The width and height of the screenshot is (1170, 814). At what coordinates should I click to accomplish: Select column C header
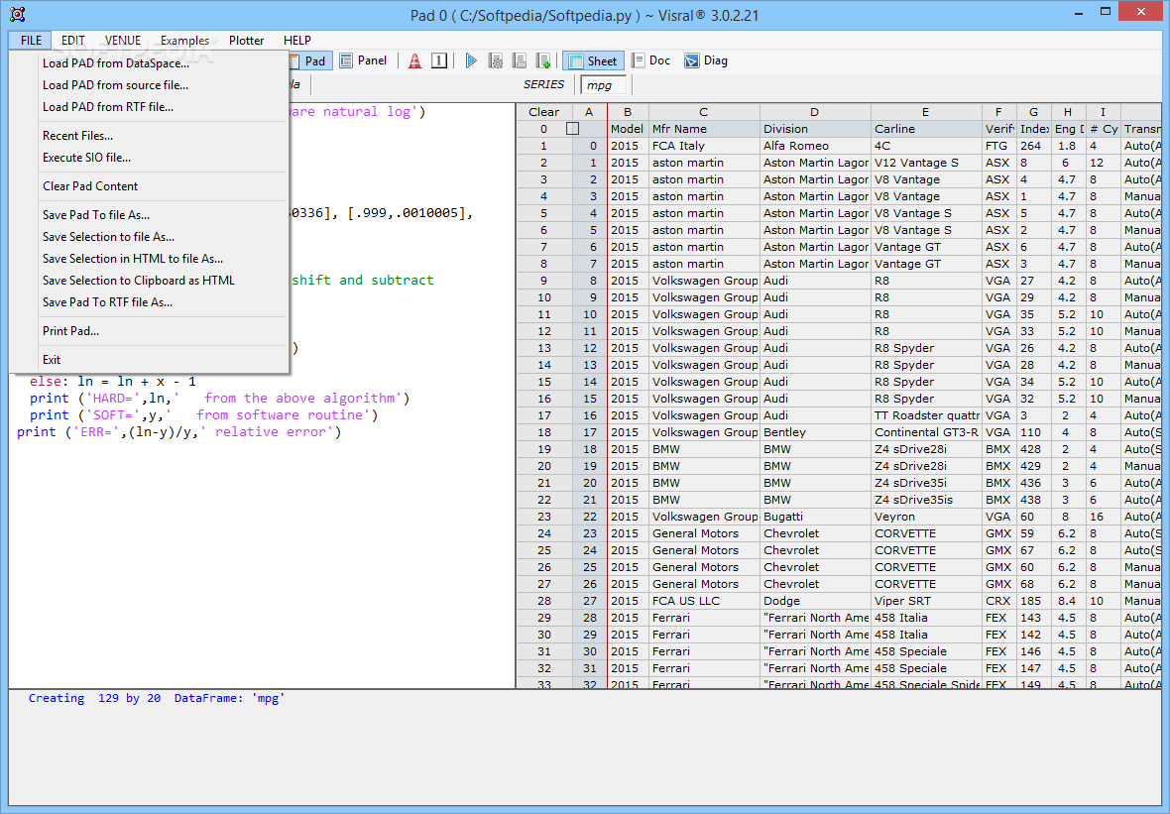(x=704, y=112)
